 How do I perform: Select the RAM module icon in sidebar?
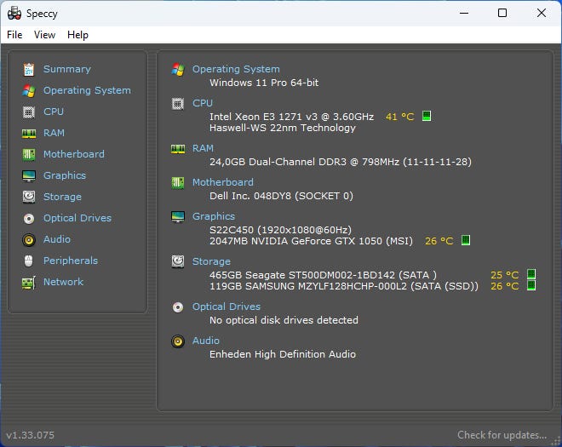click(29, 133)
